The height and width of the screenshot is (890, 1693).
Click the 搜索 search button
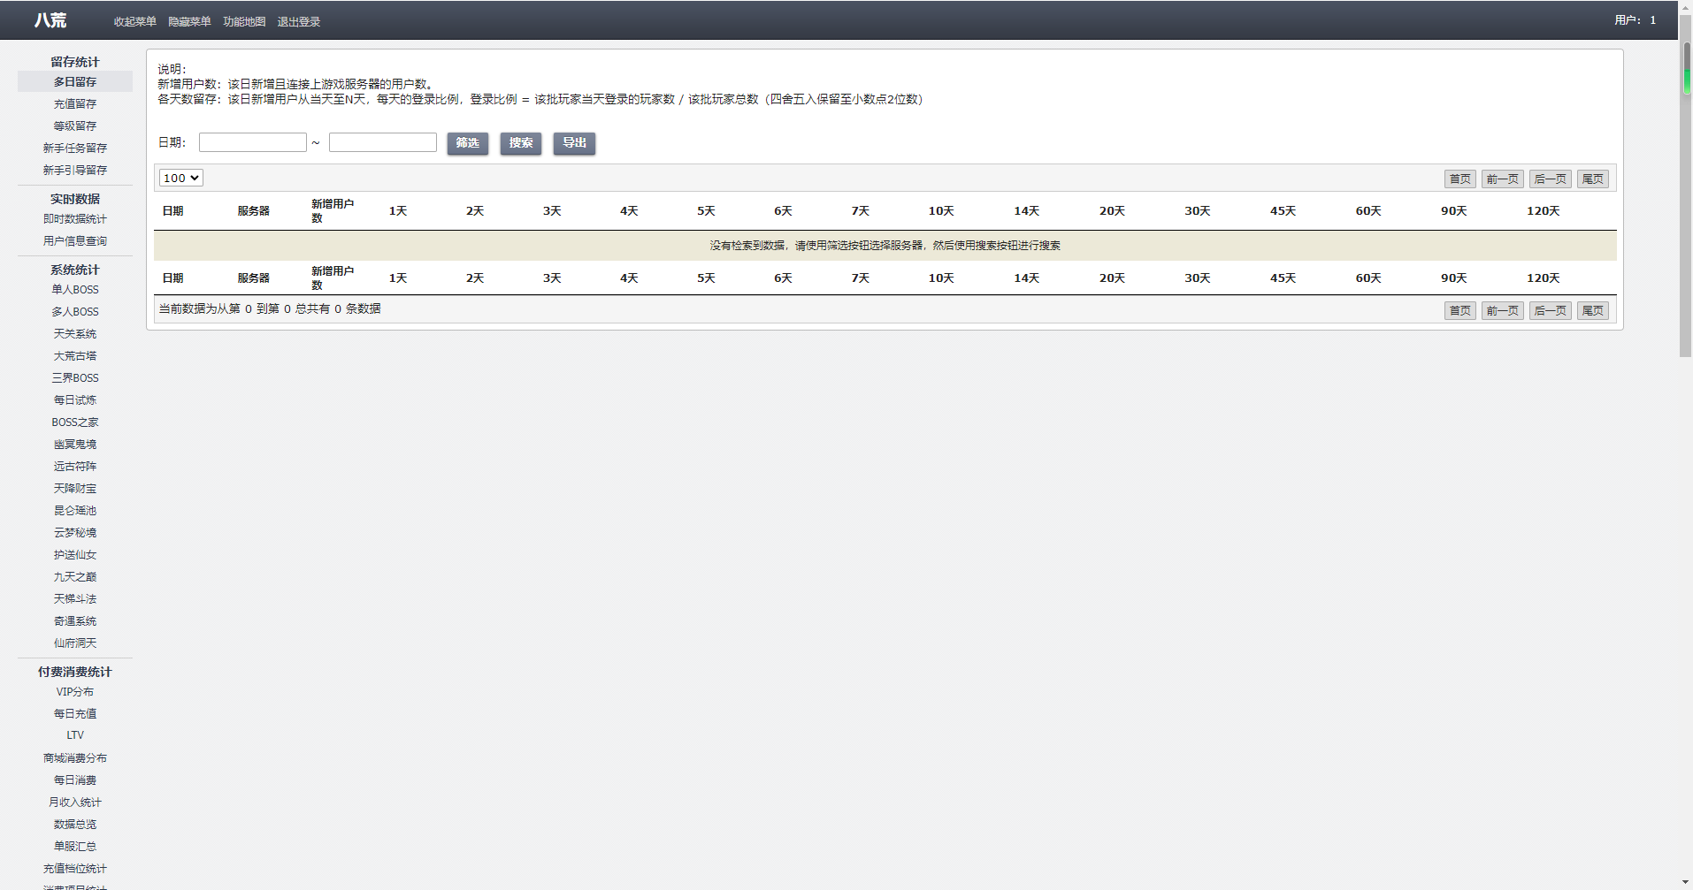coord(520,143)
